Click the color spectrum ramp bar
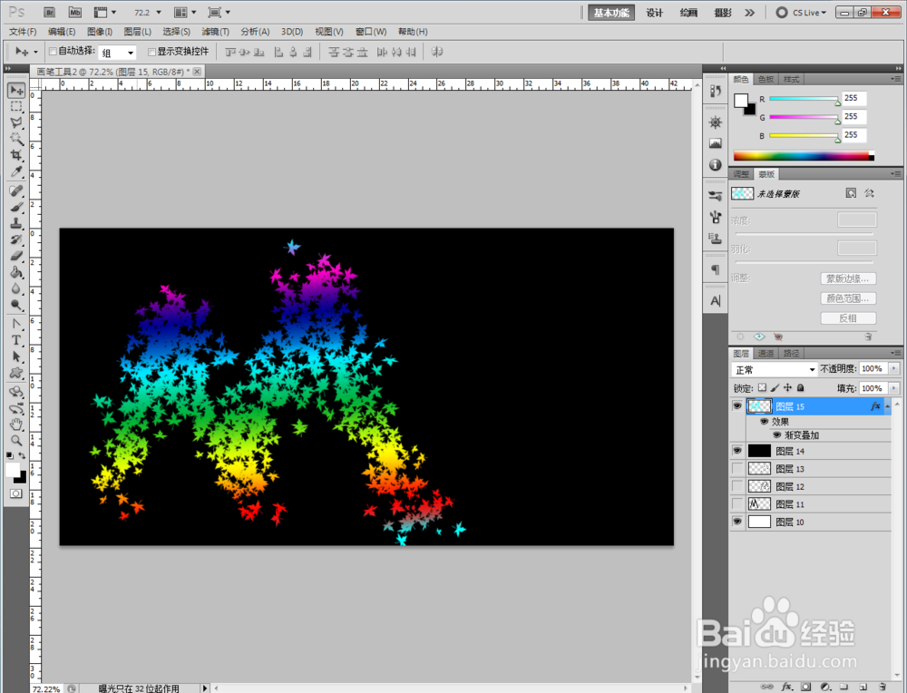This screenshot has height=693, width=907. coord(804,156)
